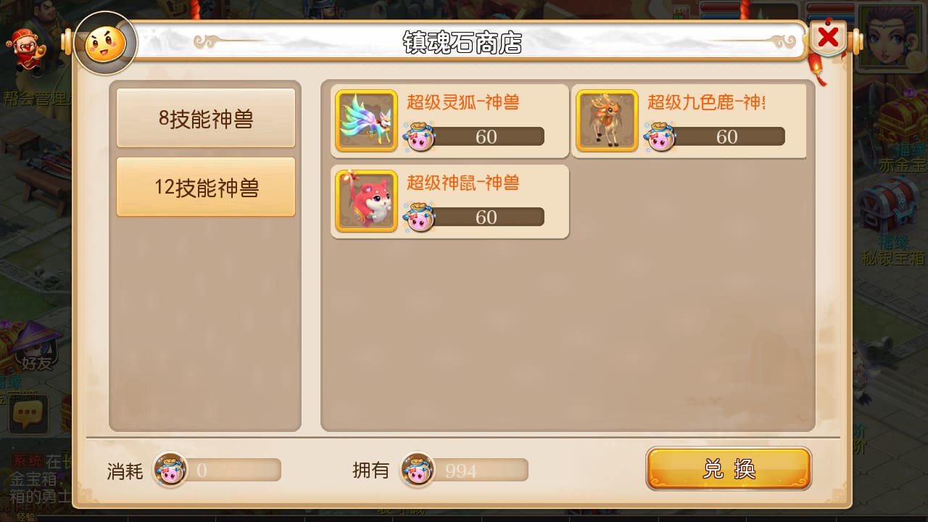This screenshot has height=522, width=928.
Task: Click the 超级灵狐-神兽 item name
Action: [463, 102]
